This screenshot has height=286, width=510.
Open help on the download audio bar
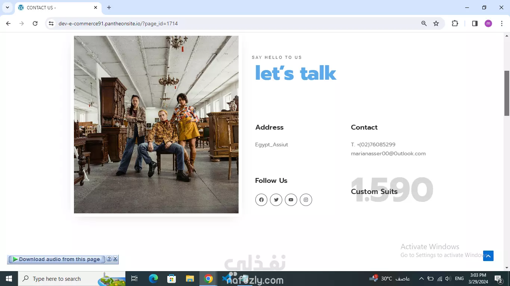109,259
